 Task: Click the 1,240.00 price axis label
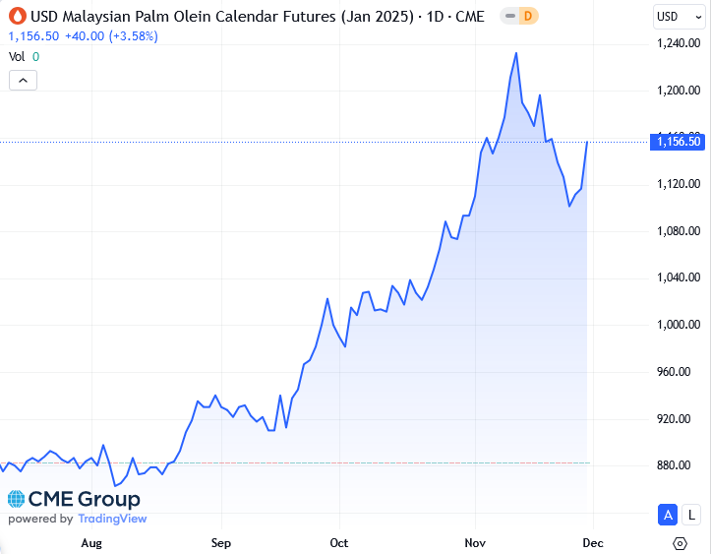(678, 43)
